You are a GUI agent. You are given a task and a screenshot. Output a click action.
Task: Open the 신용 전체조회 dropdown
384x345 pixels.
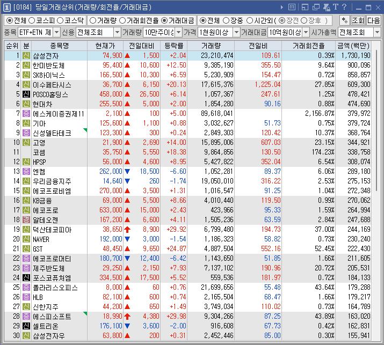click(x=117, y=32)
